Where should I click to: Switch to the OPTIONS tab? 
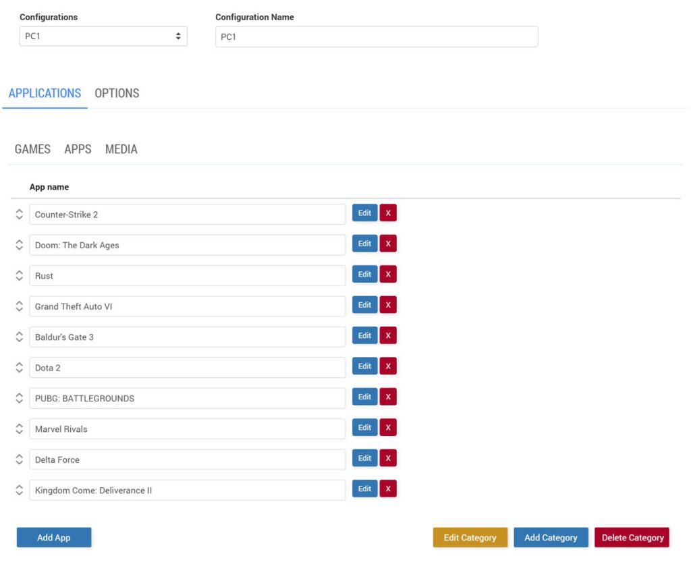(x=117, y=93)
